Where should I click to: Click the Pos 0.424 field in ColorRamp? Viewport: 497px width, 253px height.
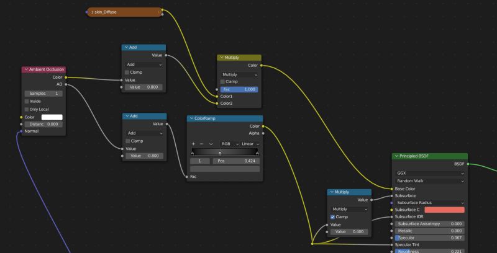235,161
